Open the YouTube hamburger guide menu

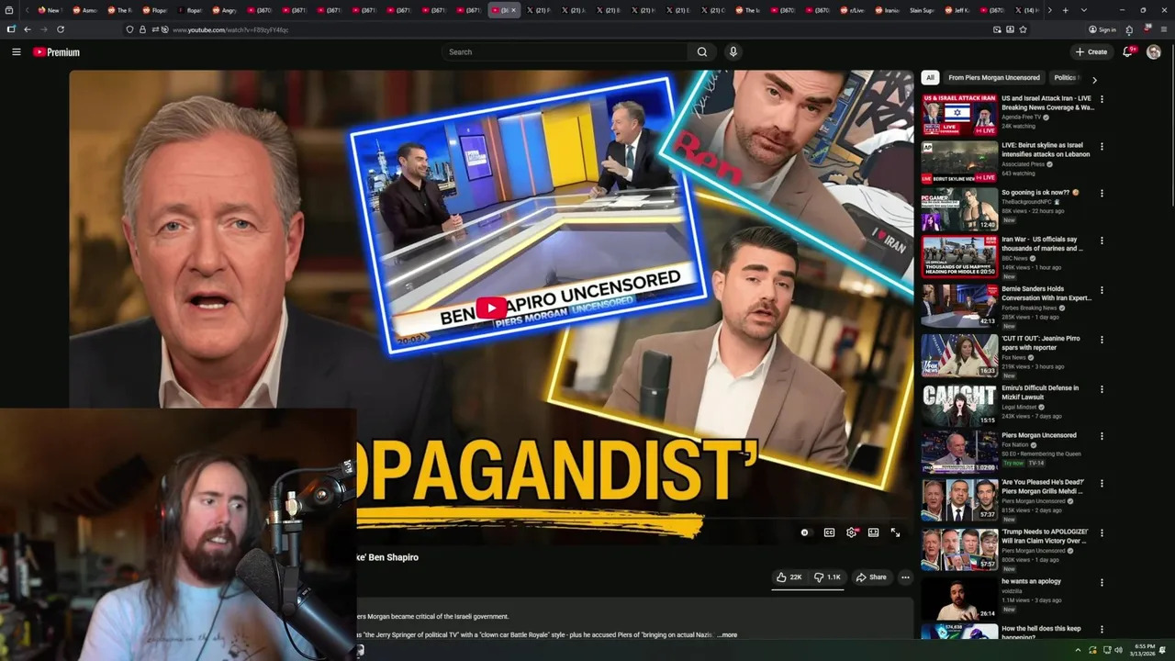[x=16, y=52]
